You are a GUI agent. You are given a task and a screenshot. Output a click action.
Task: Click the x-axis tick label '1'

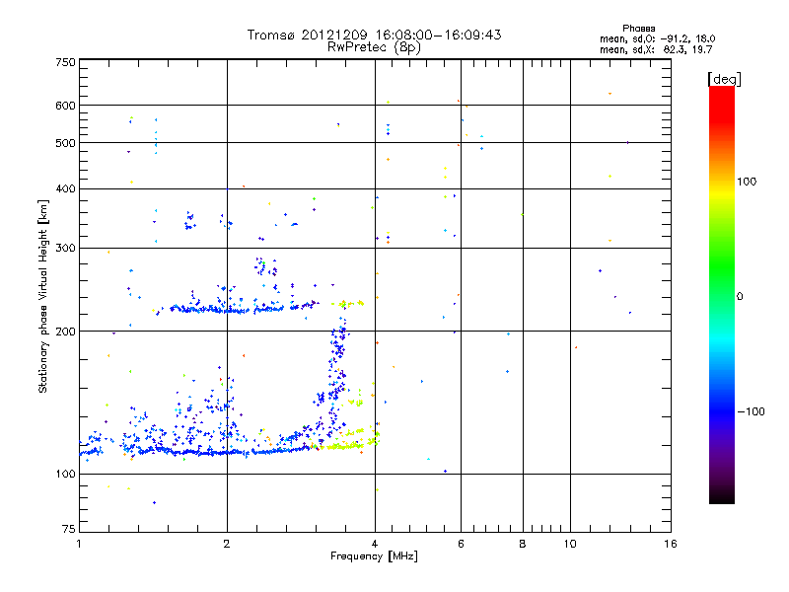[79, 544]
